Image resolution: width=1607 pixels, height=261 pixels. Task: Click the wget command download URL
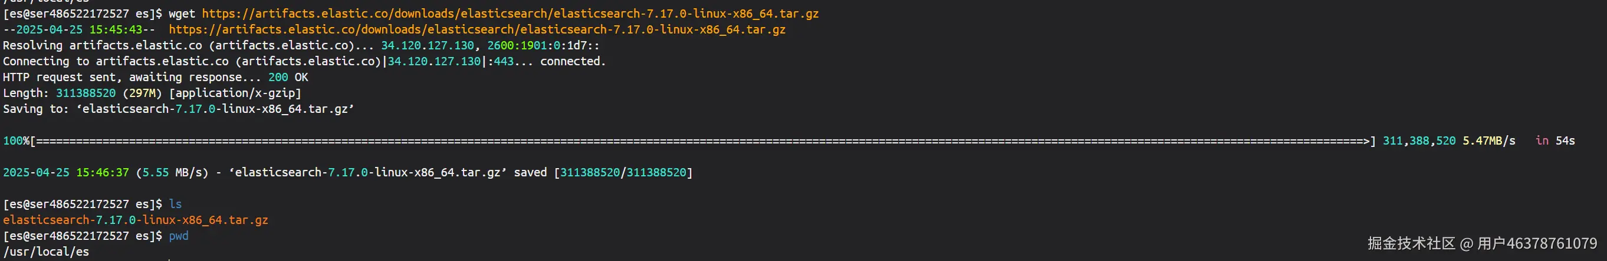point(510,14)
